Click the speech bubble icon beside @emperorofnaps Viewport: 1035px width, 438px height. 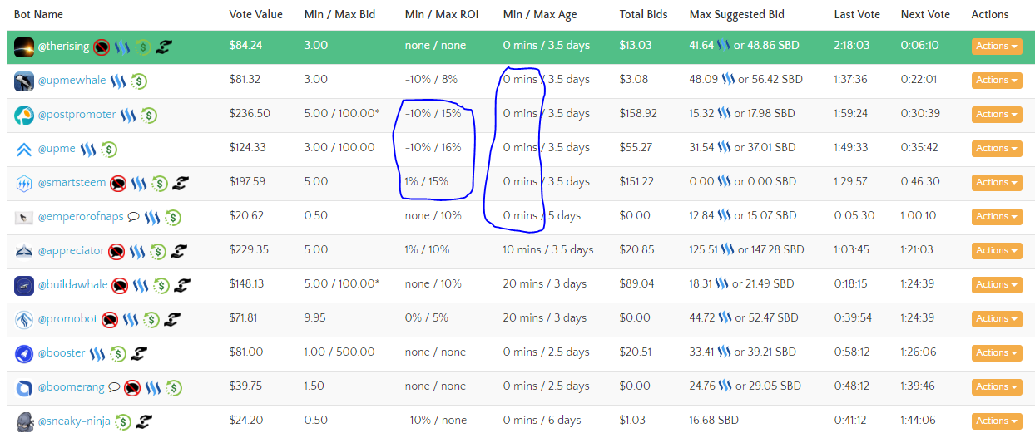tap(133, 218)
